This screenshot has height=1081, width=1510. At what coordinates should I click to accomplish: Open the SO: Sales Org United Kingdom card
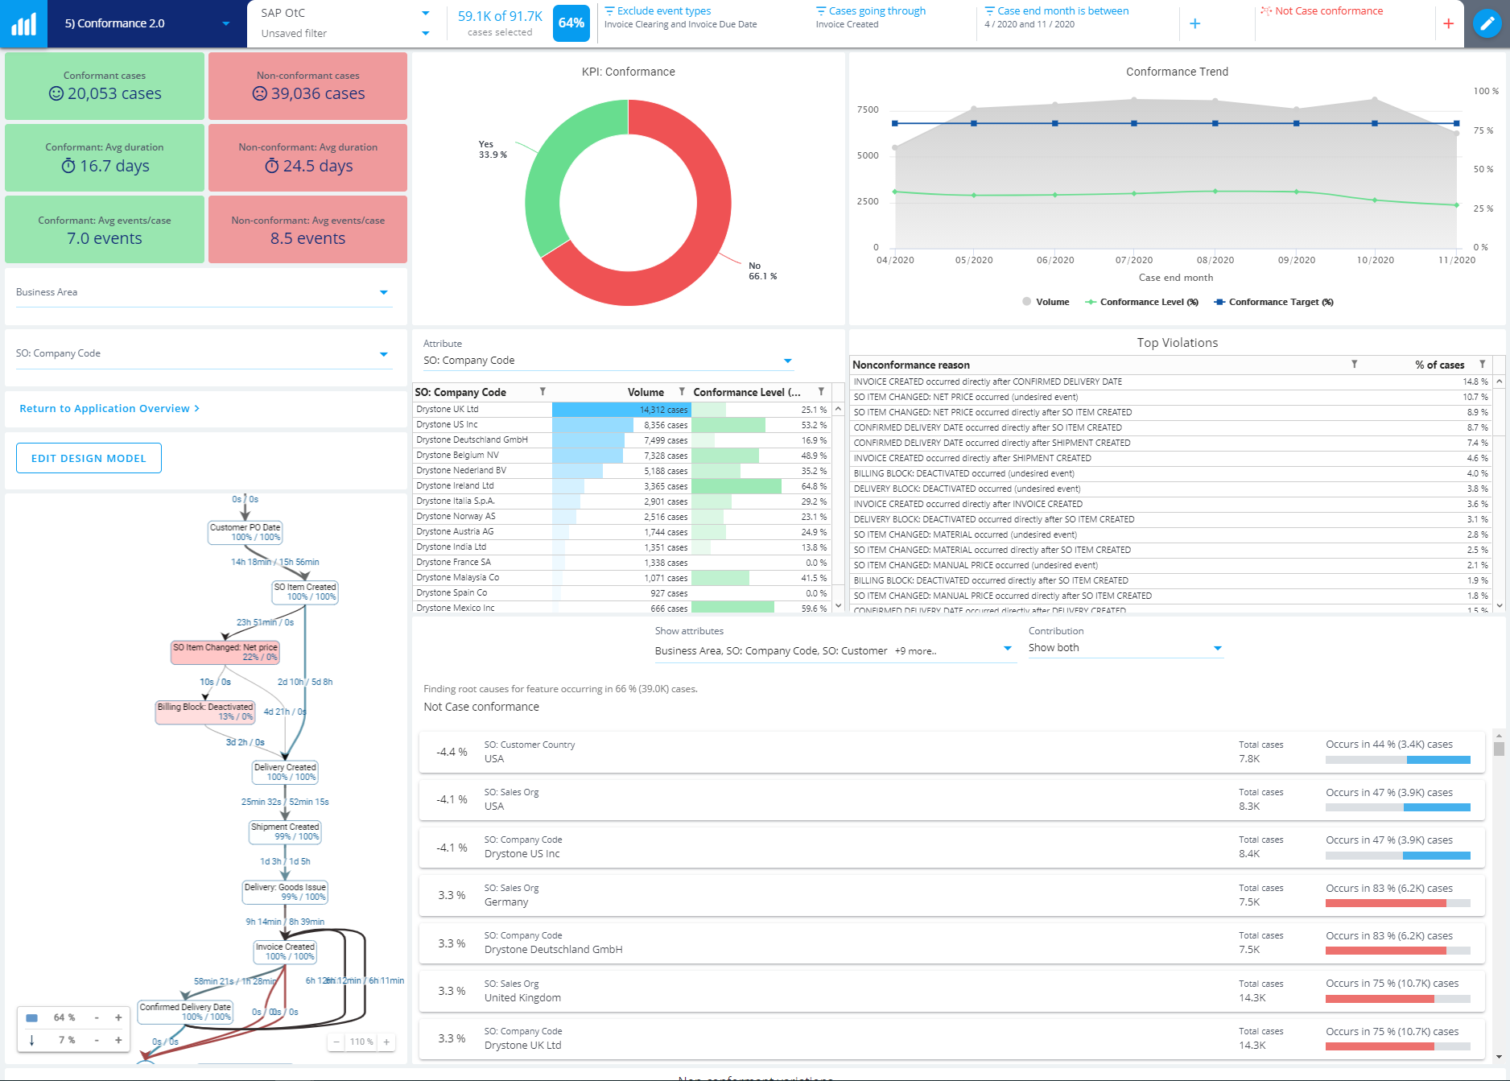pyautogui.click(x=951, y=991)
